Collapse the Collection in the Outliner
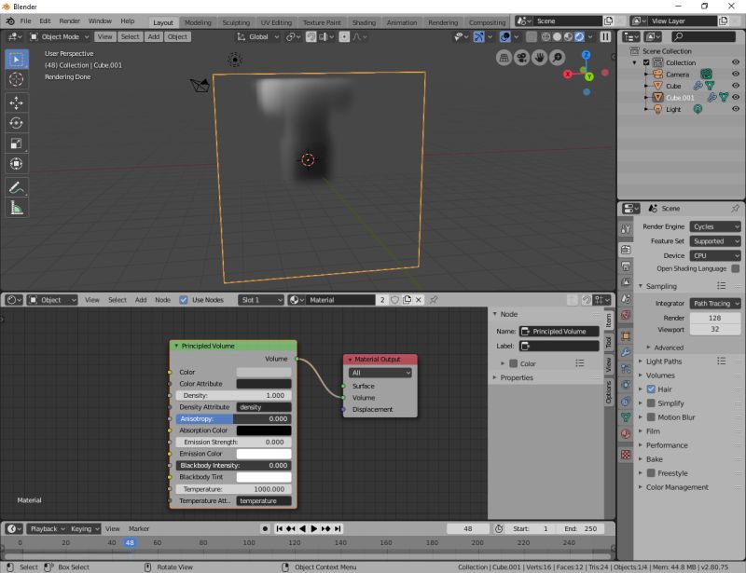This screenshot has height=573, width=746. [x=637, y=62]
